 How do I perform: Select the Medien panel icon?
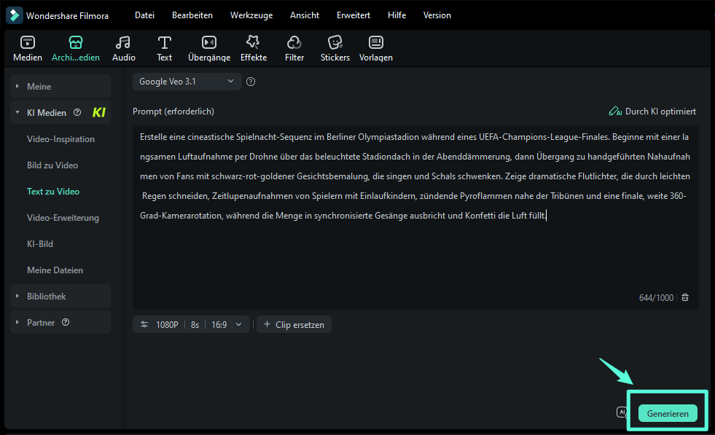pos(27,47)
